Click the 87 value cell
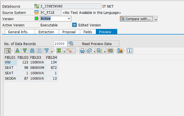 23,79
